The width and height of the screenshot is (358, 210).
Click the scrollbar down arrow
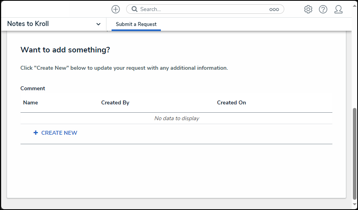[354, 204]
